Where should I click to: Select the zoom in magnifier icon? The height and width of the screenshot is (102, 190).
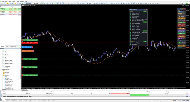(x=48, y=3)
